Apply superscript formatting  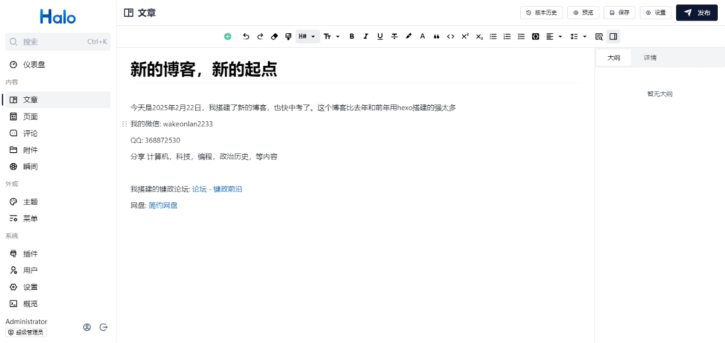point(465,36)
